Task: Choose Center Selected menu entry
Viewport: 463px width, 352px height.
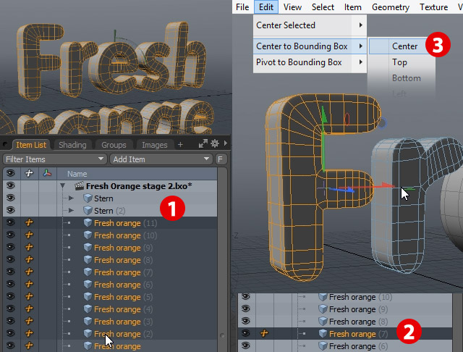Action: click(x=310, y=25)
